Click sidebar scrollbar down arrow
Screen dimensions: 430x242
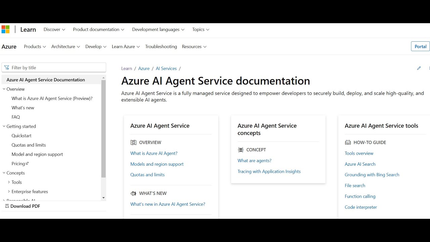coord(103,198)
